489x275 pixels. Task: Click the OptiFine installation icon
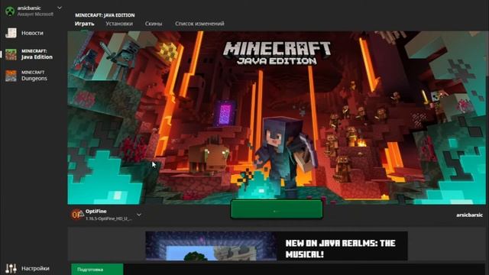point(77,215)
